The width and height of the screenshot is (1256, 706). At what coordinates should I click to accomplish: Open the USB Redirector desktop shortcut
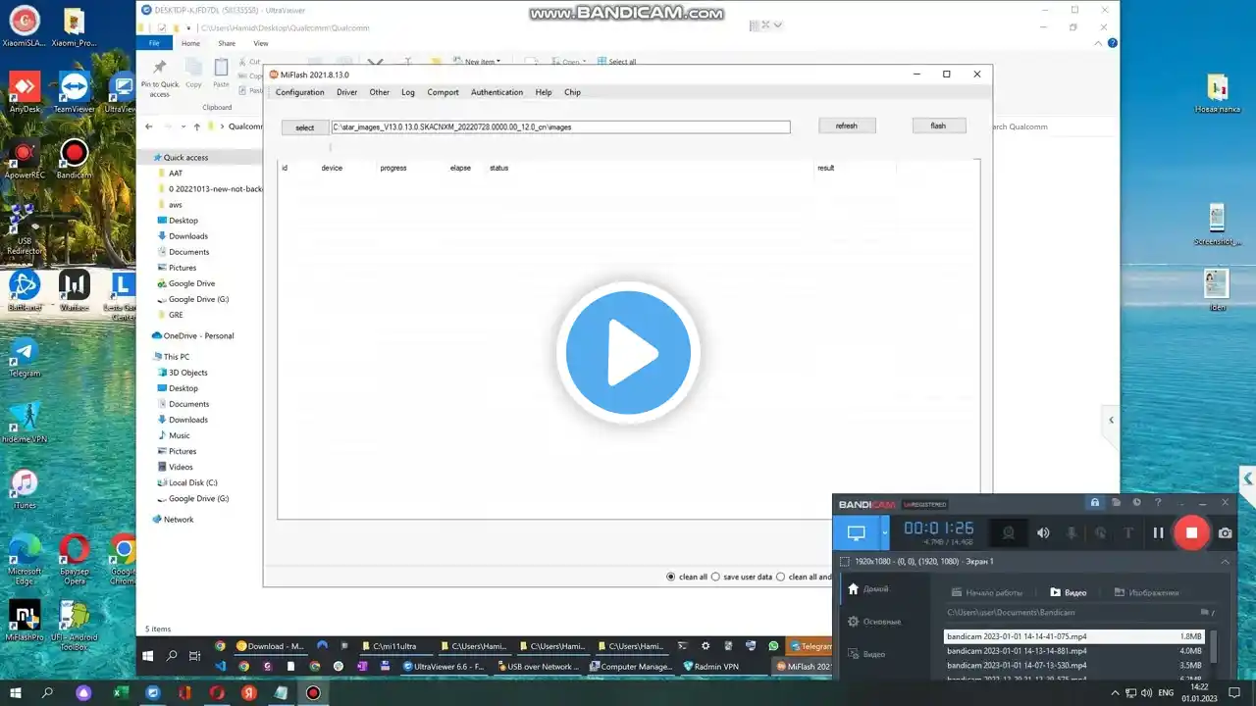pyautogui.click(x=25, y=228)
